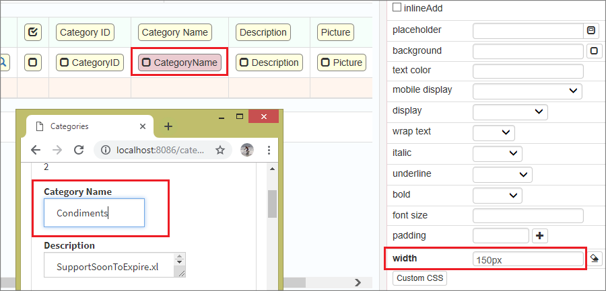The width and height of the screenshot is (606, 291).
Task: Click the padding input field
Action: 501,236
